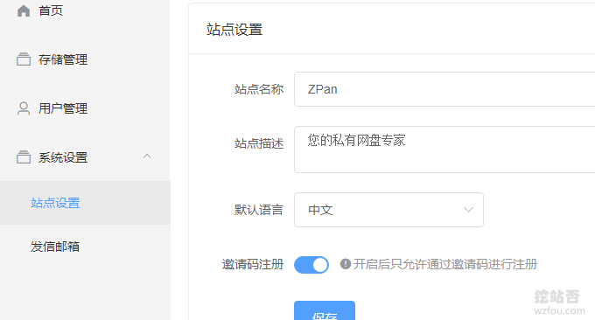Click the 站点描述 field label
Screen dimensions: 595x320
pyautogui.click(x=259, y=143)
